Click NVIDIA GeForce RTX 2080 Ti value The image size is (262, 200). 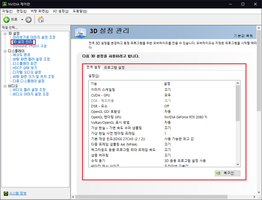(186, 117)
